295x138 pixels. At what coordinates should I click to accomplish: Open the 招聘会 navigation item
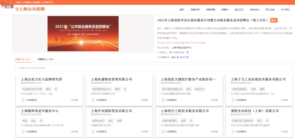225,10
